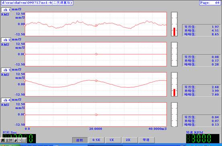The image size is (222, 146).
Task: Select the 0.5X filter button
Action: point(96,140)
